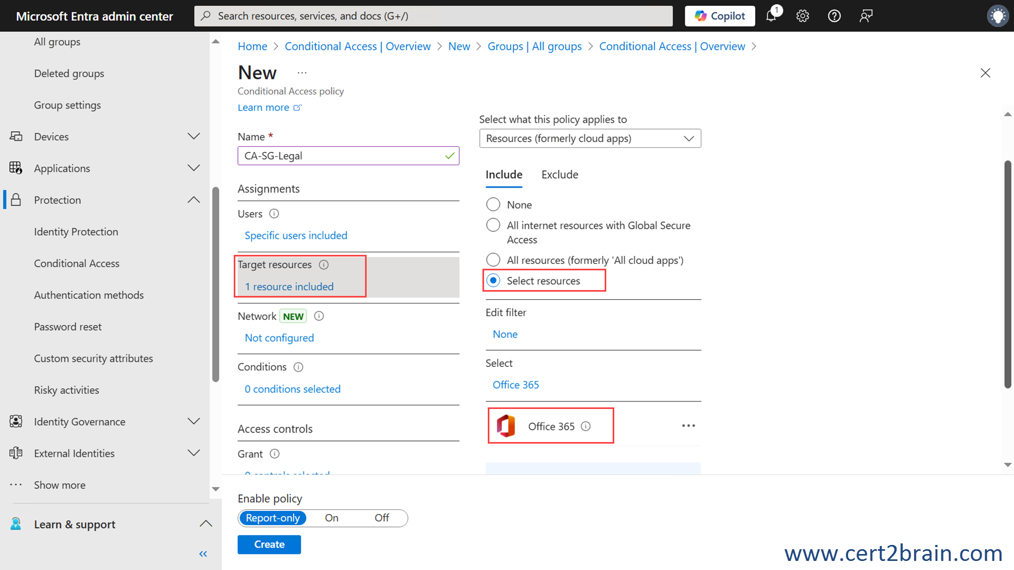The image size is (1014, 570).
Task: Expand the Devices menu chevron
Action: (x=194, y=137)
